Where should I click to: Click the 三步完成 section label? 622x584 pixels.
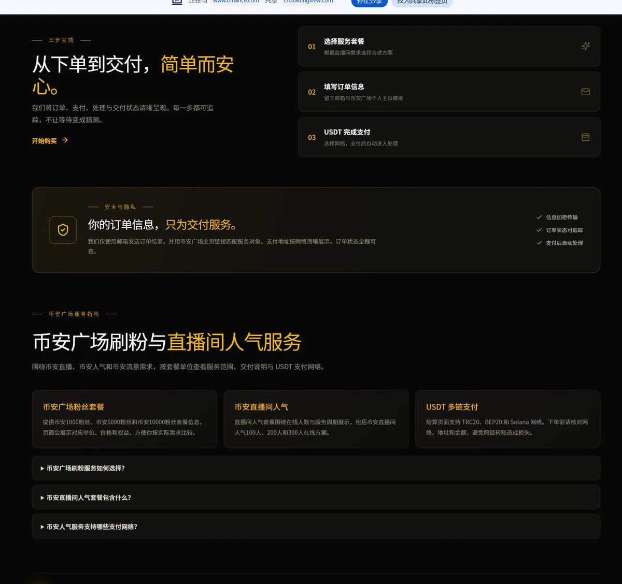(61, 40)
